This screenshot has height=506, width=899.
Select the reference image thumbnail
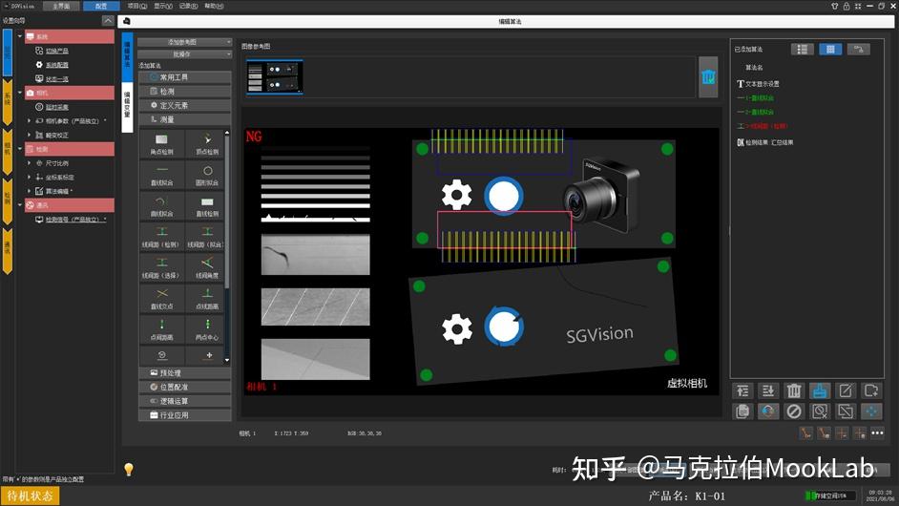(x=275, y=76)
